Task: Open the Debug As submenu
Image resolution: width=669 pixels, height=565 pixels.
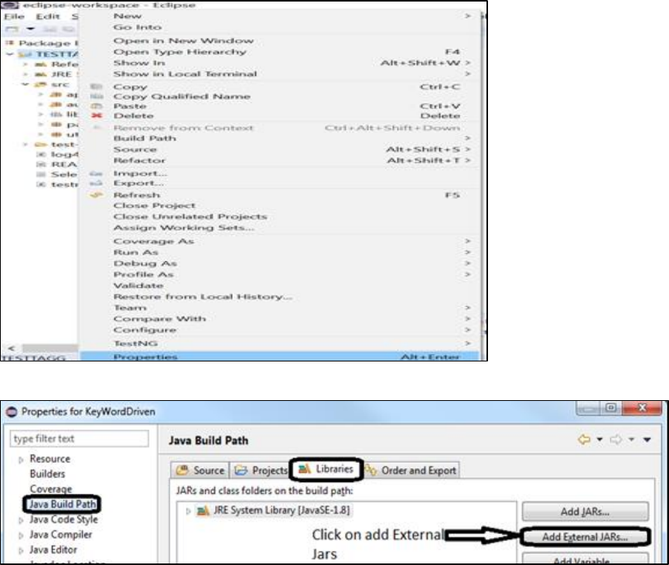Action: (280, 263)
